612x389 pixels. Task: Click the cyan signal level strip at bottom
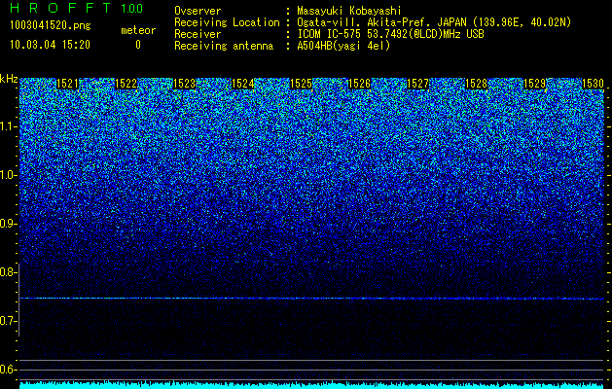(x=311, y=385)
